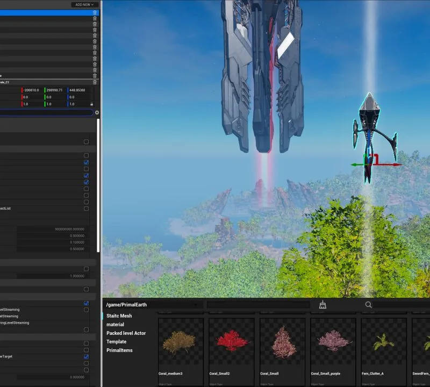430x387 pixels.
Task: Toggle the checkbox on the ectList row
Action: pos(87,209)
